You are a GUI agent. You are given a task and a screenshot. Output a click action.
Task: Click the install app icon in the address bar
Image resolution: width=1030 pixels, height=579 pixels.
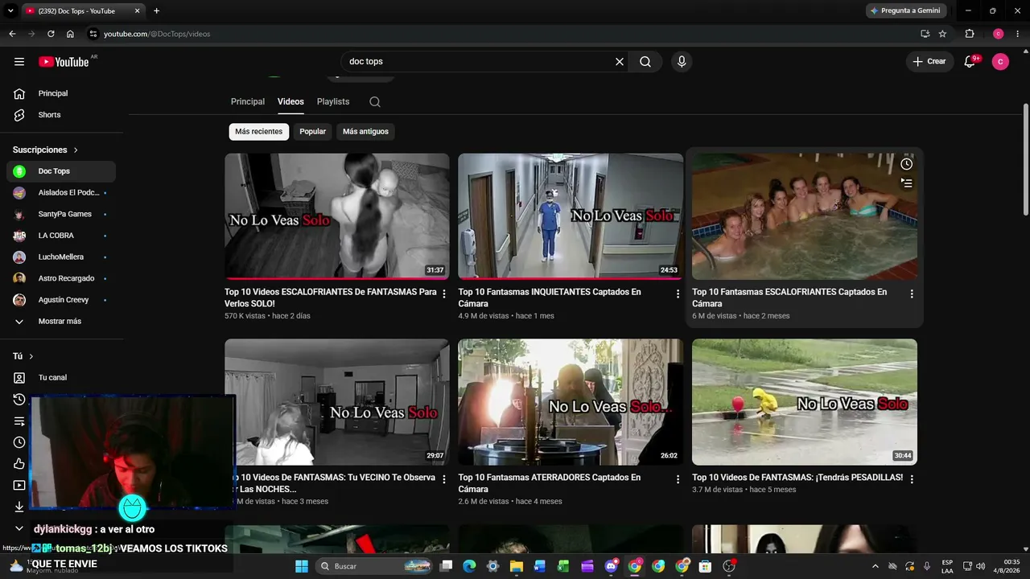(x=925, y=34)
